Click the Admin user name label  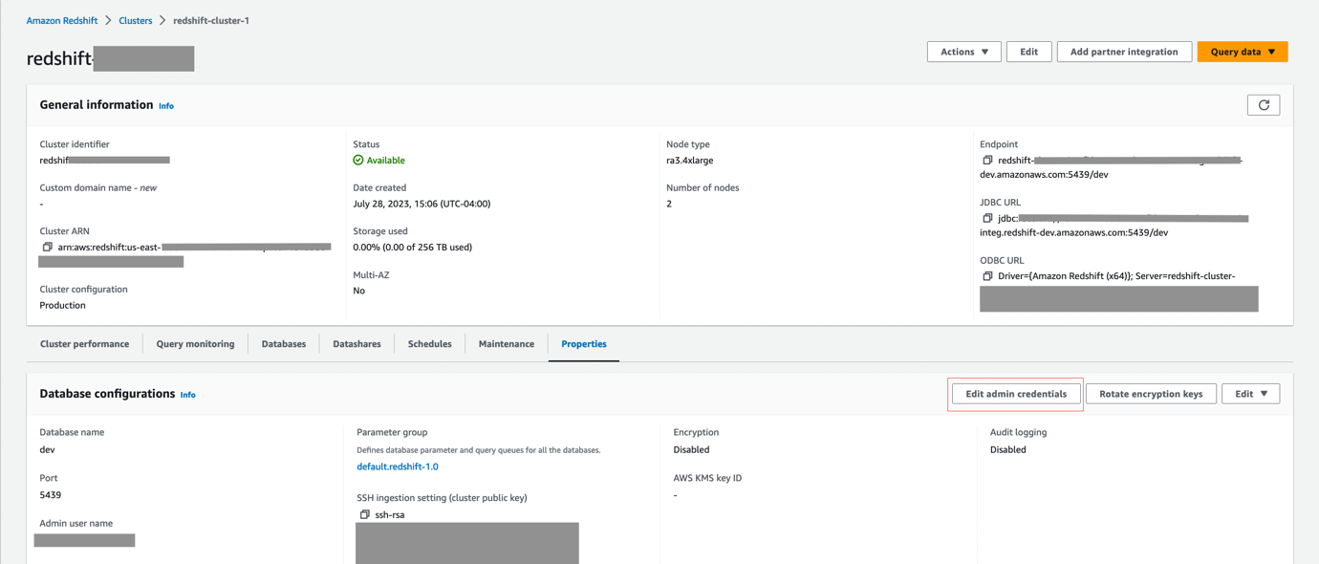[x=76, y=524]
